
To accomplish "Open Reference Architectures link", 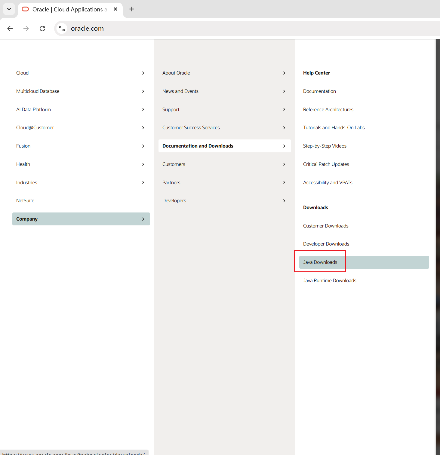I will (x=328, y=109).
